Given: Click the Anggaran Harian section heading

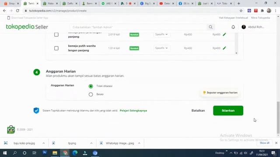Looking at the screenshot, I should (x=61, y=71).
